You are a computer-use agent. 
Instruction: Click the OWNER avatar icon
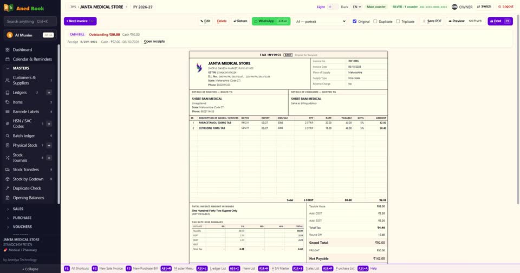click(454, 6)
